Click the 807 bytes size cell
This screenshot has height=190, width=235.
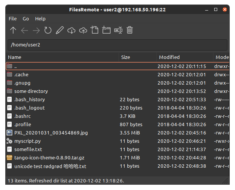coord(131,125)
